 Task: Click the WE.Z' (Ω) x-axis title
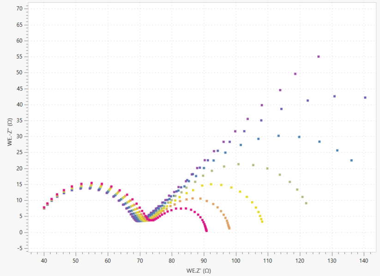pyautogui.click(x=198, y=270)
